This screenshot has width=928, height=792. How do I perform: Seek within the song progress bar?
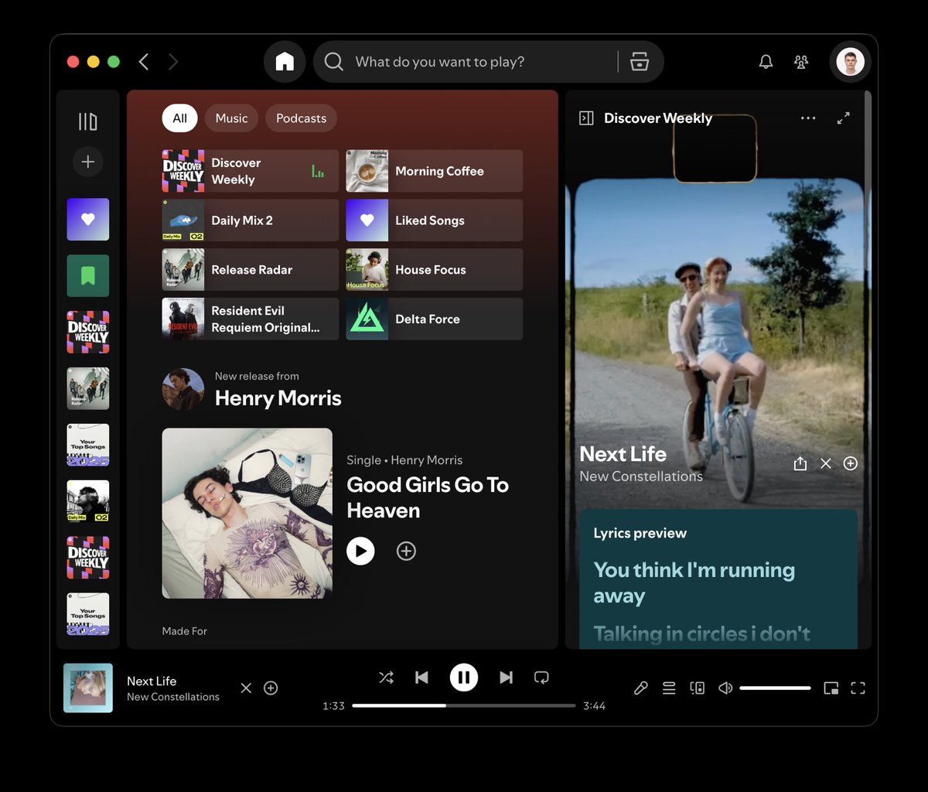464,705
